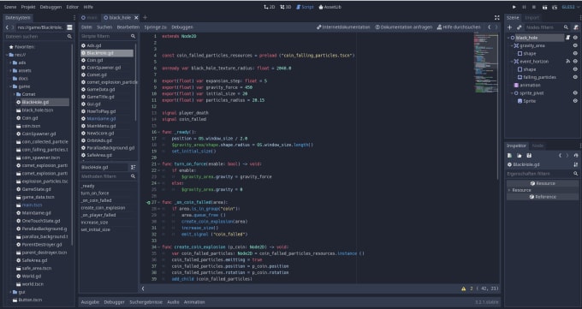Open the Ausgabe bottom panel

[90, 302]
